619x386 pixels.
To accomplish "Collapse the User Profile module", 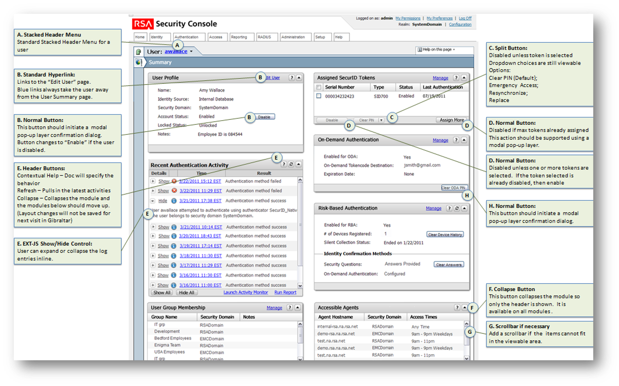I will [x=299, y=77].
